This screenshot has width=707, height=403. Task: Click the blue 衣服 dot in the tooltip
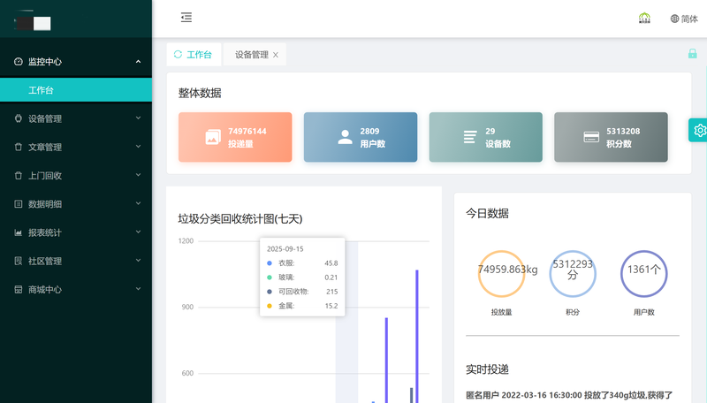tap(270, 263)
